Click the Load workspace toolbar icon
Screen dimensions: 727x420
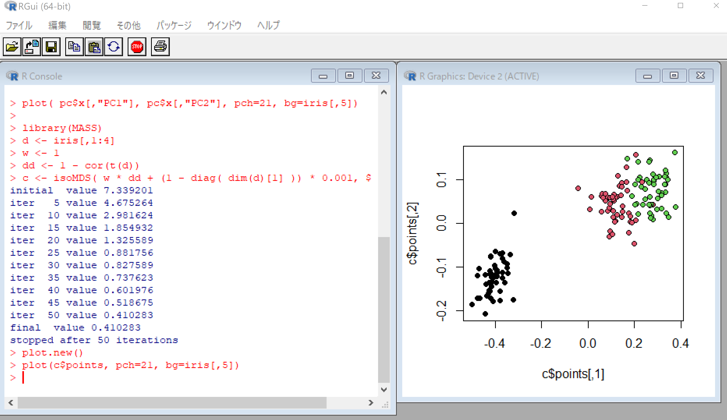[32, 47]
